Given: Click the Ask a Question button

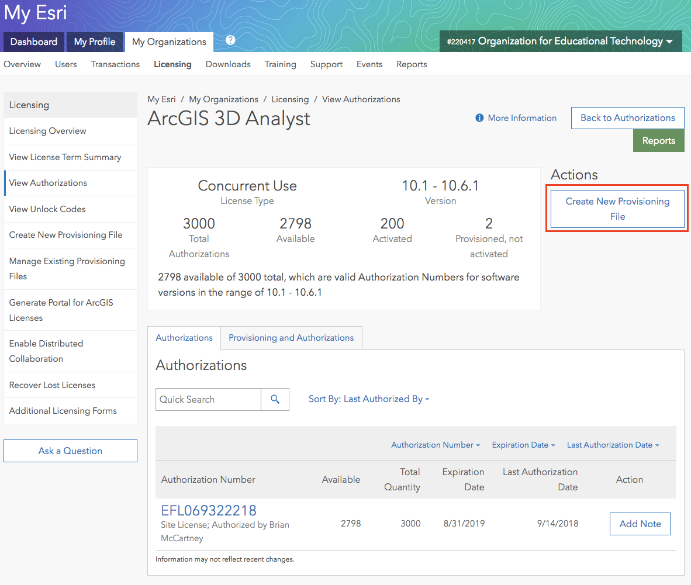Looking at the screenshot, I should point(71,451).
